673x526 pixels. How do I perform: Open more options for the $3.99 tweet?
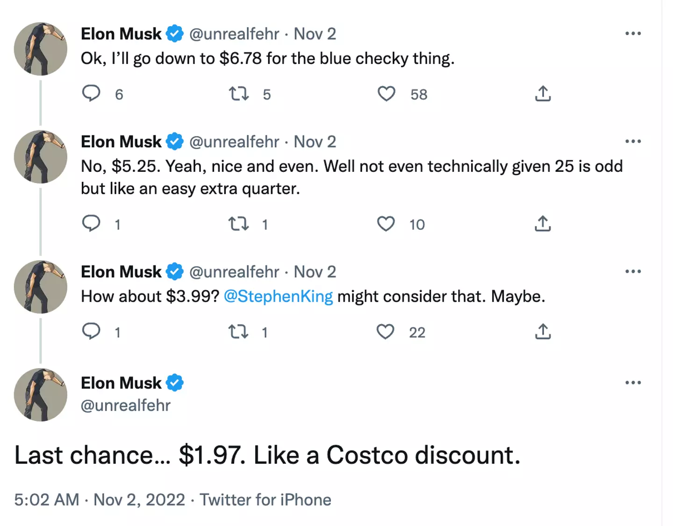pyautogui.click(x=633, y=271)
